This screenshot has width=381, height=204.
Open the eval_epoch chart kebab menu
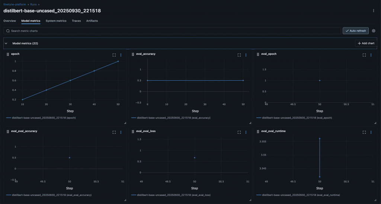click(x=371, y=55)
